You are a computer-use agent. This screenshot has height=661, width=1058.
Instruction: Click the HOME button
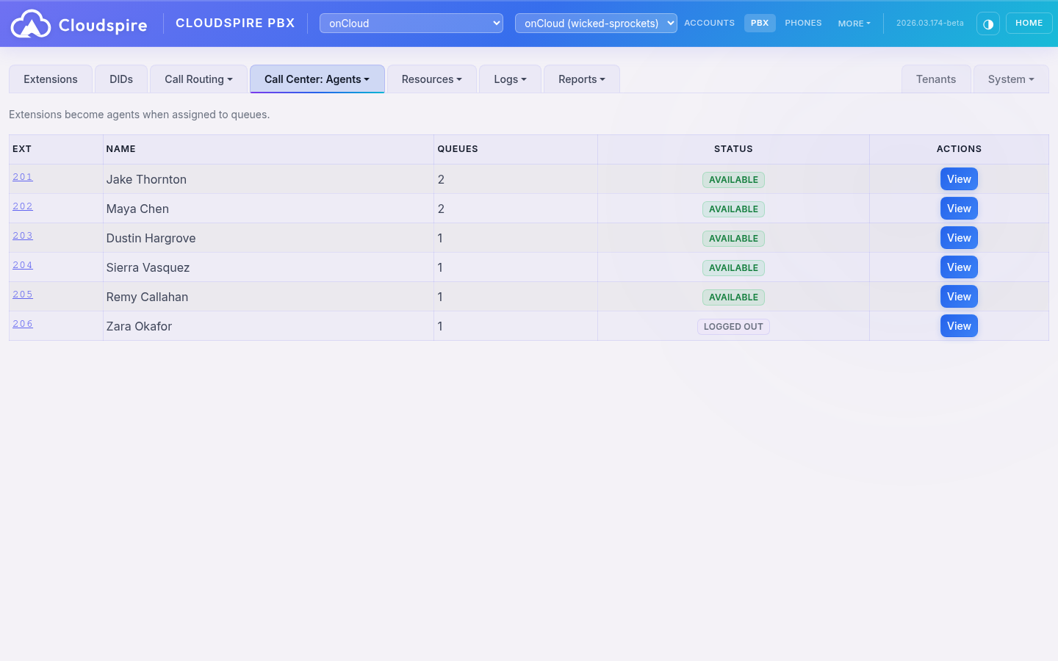point(1029,23)
